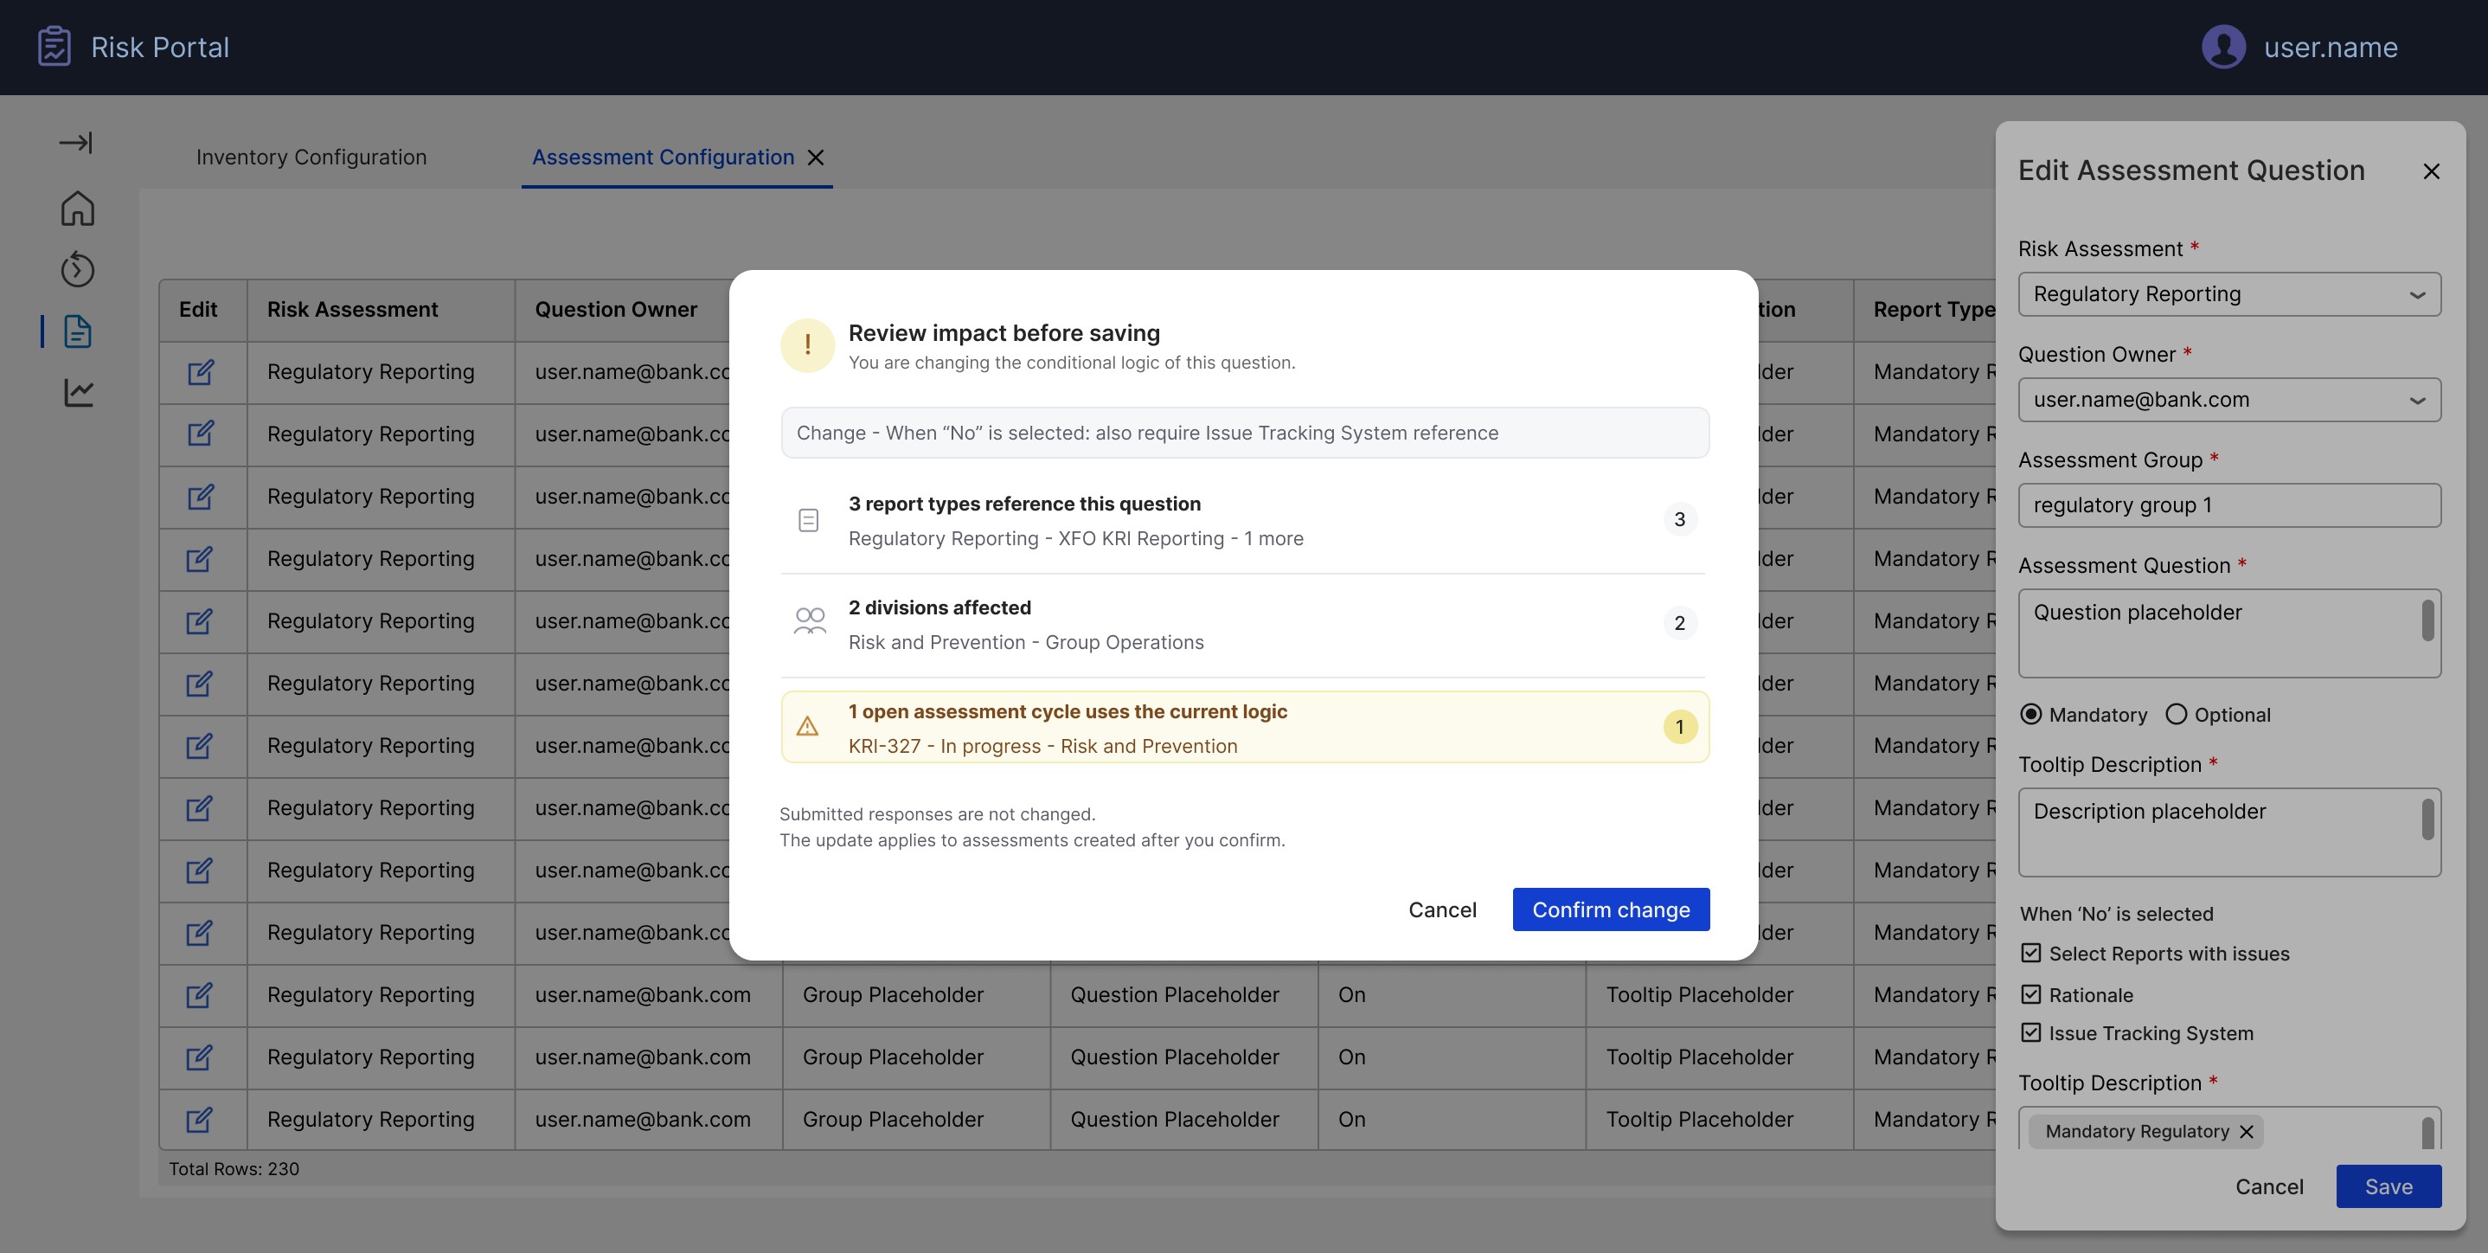2488x1253 pixels.
Task: Click KRI-327 - In progress row text
Action: [x=1042, y=746]
